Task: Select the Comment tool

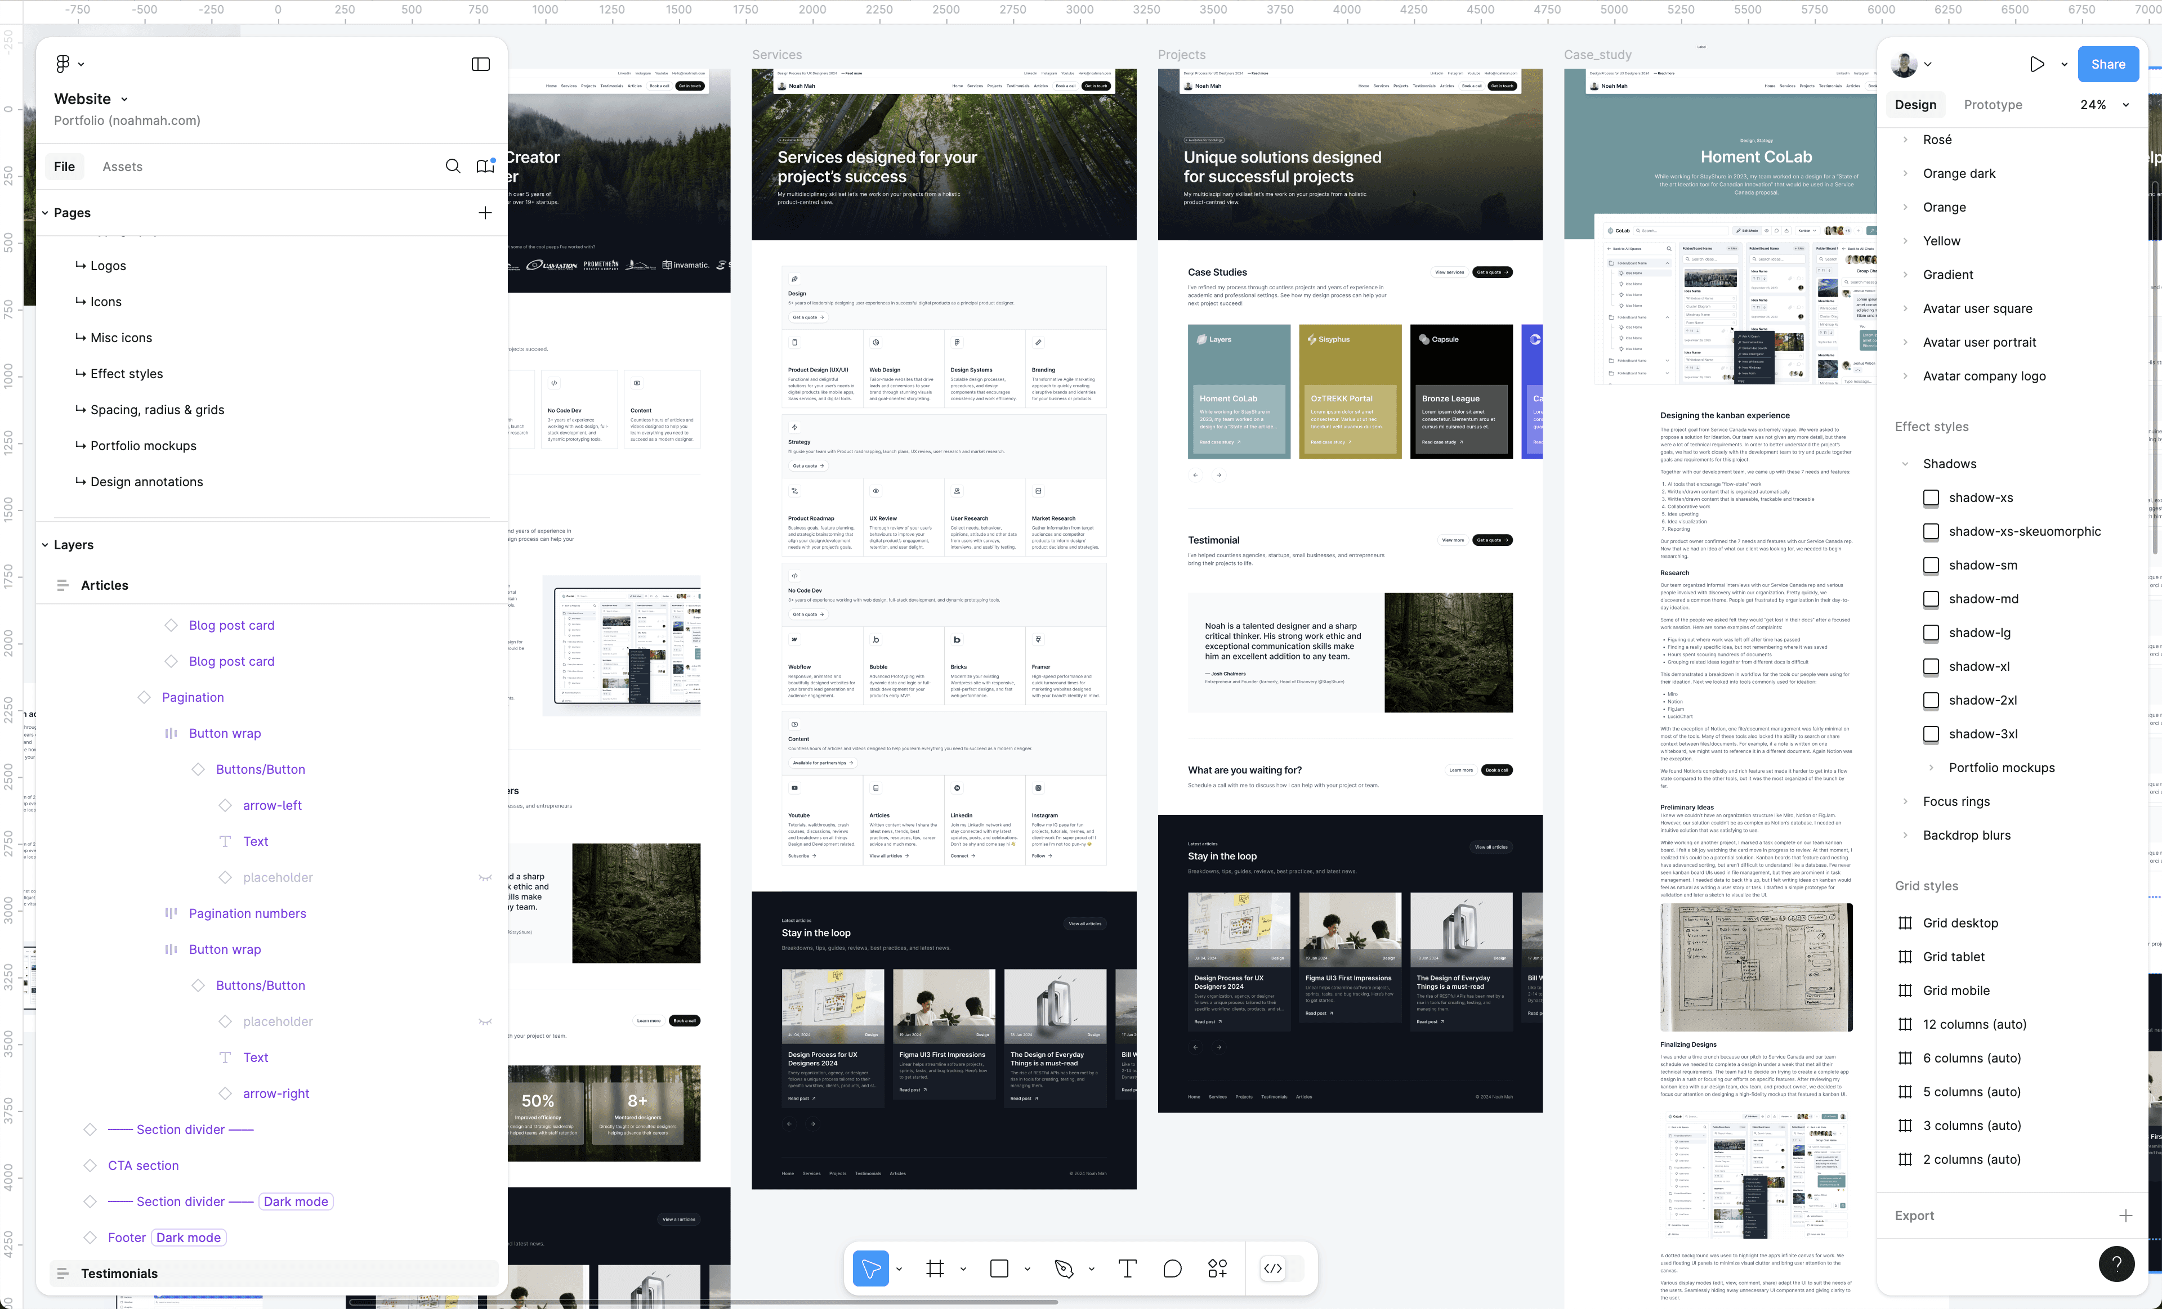Action: [1172, 1268]
